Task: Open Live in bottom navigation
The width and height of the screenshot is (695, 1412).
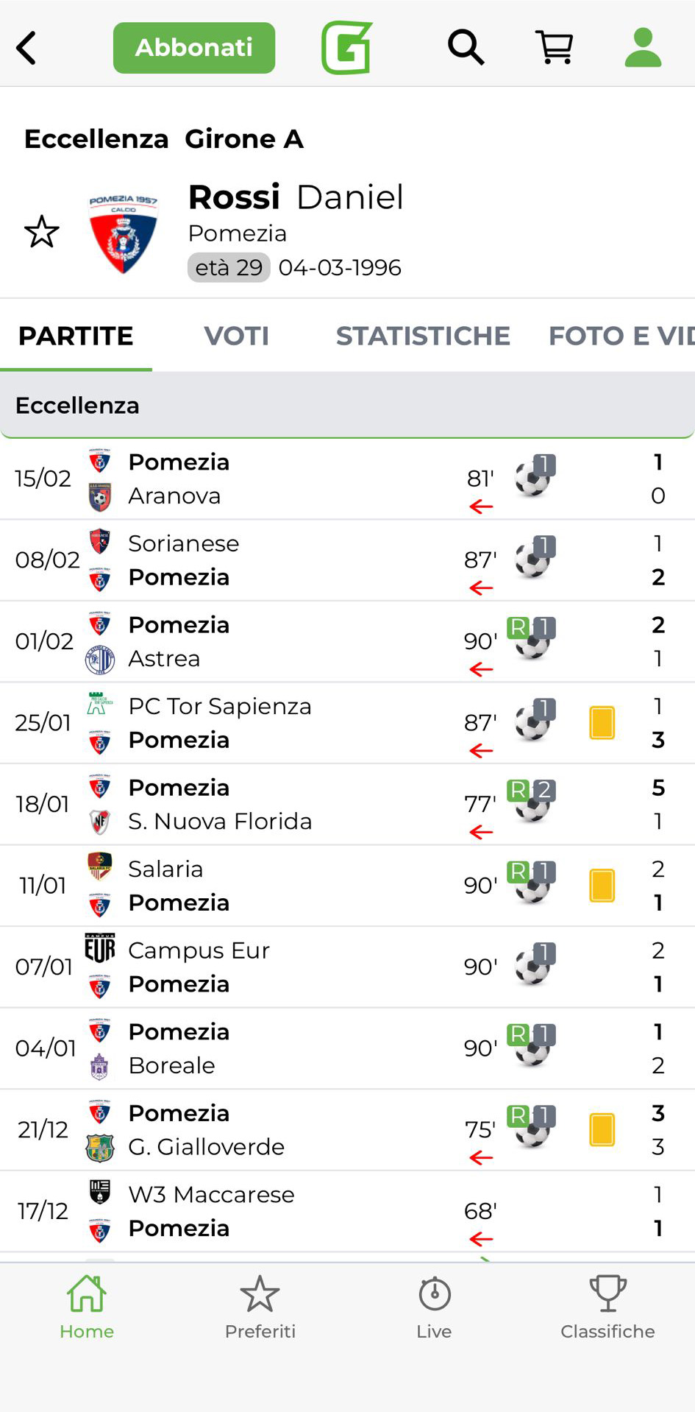Action: (x=434, y=1307)
